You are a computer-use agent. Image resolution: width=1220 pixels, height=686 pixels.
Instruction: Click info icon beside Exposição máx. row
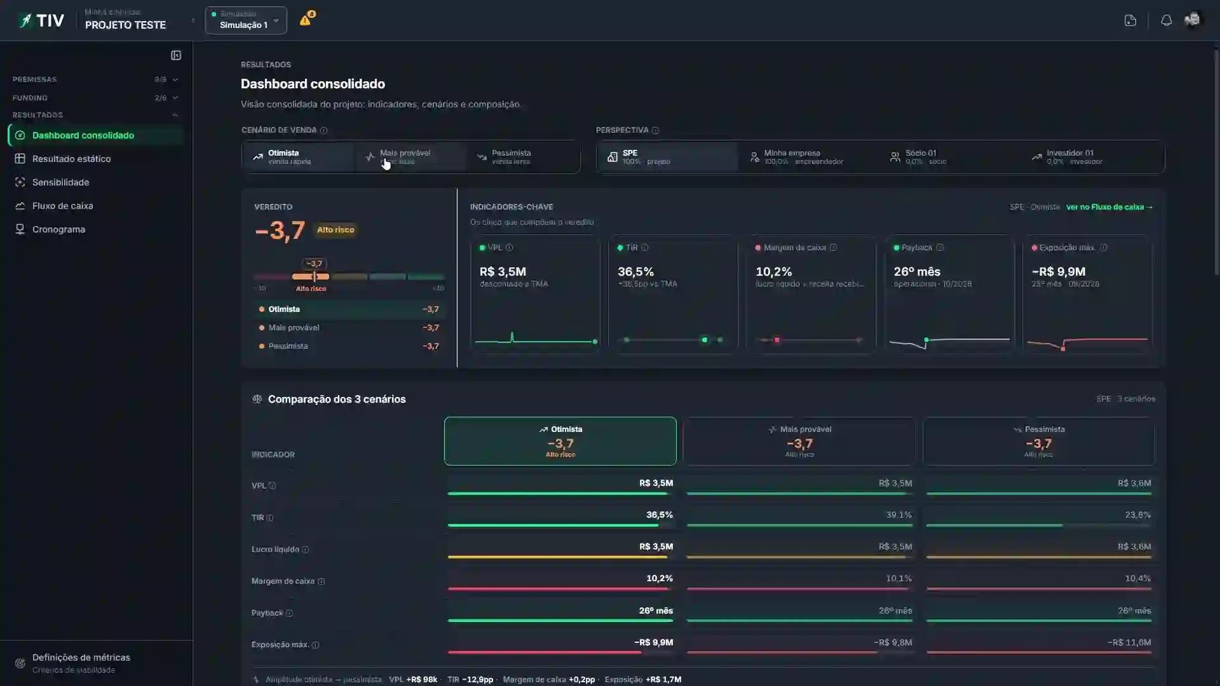coord(315,645)
